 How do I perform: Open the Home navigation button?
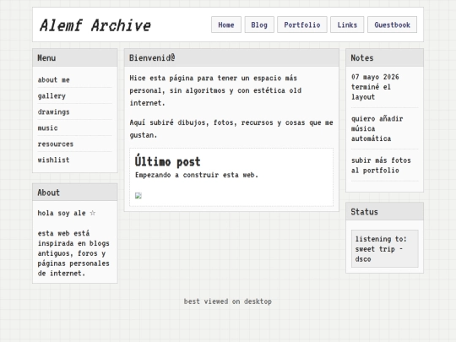tap(226, 24)
